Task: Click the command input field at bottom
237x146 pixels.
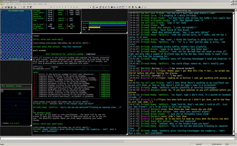Action: pos(117,139)
